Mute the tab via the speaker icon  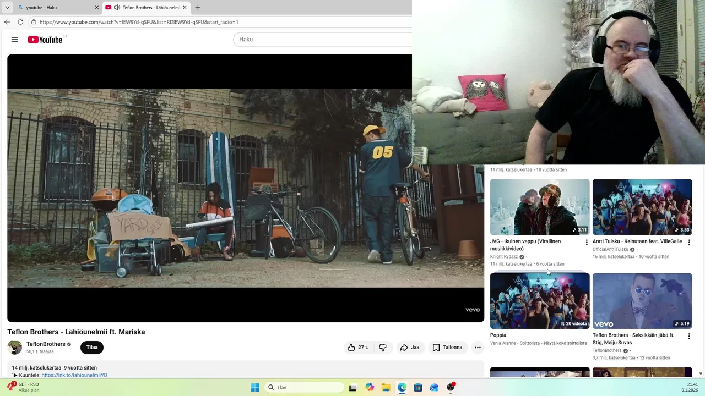[117, 8]
